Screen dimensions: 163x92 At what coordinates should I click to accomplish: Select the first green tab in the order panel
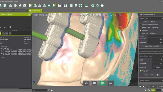(x=1, y=33)
